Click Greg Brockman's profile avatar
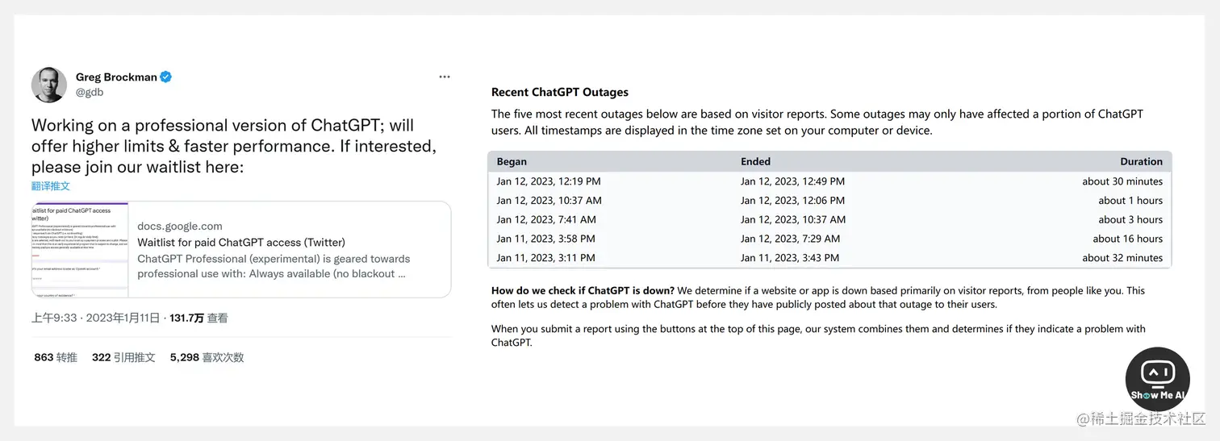The image size is (1220, 441). (x=48, y=85)
